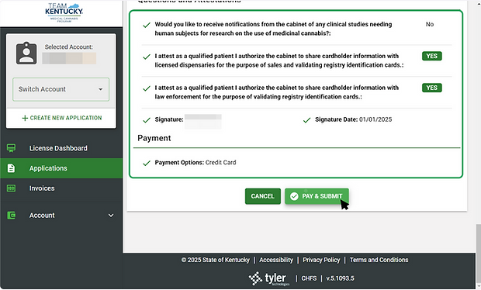This screenshot has width=481, height=290.
Task: Click the Tyler Technologies logo in footer
Action: coord(269,278)
